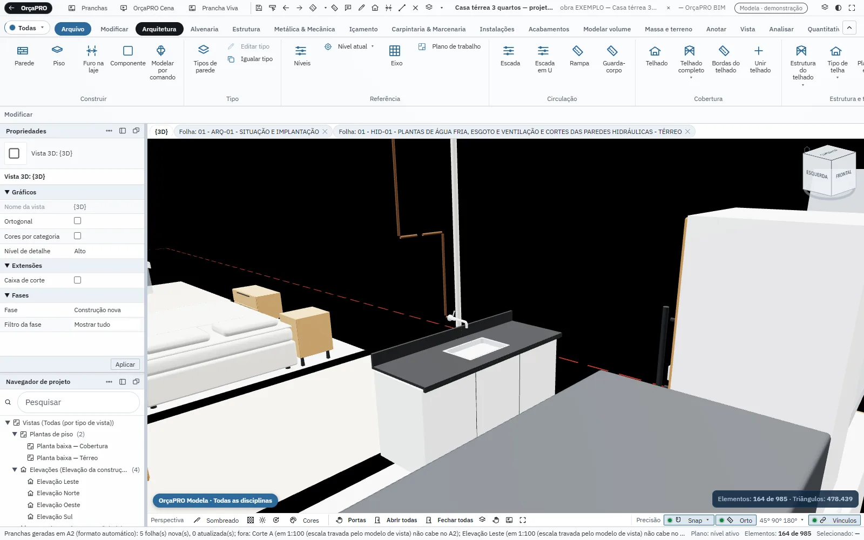This screenshot has height=540, width=864.
Task: Toggle Vínculos in the status bar
Action: pyautogui.click(x=834, y=521)
